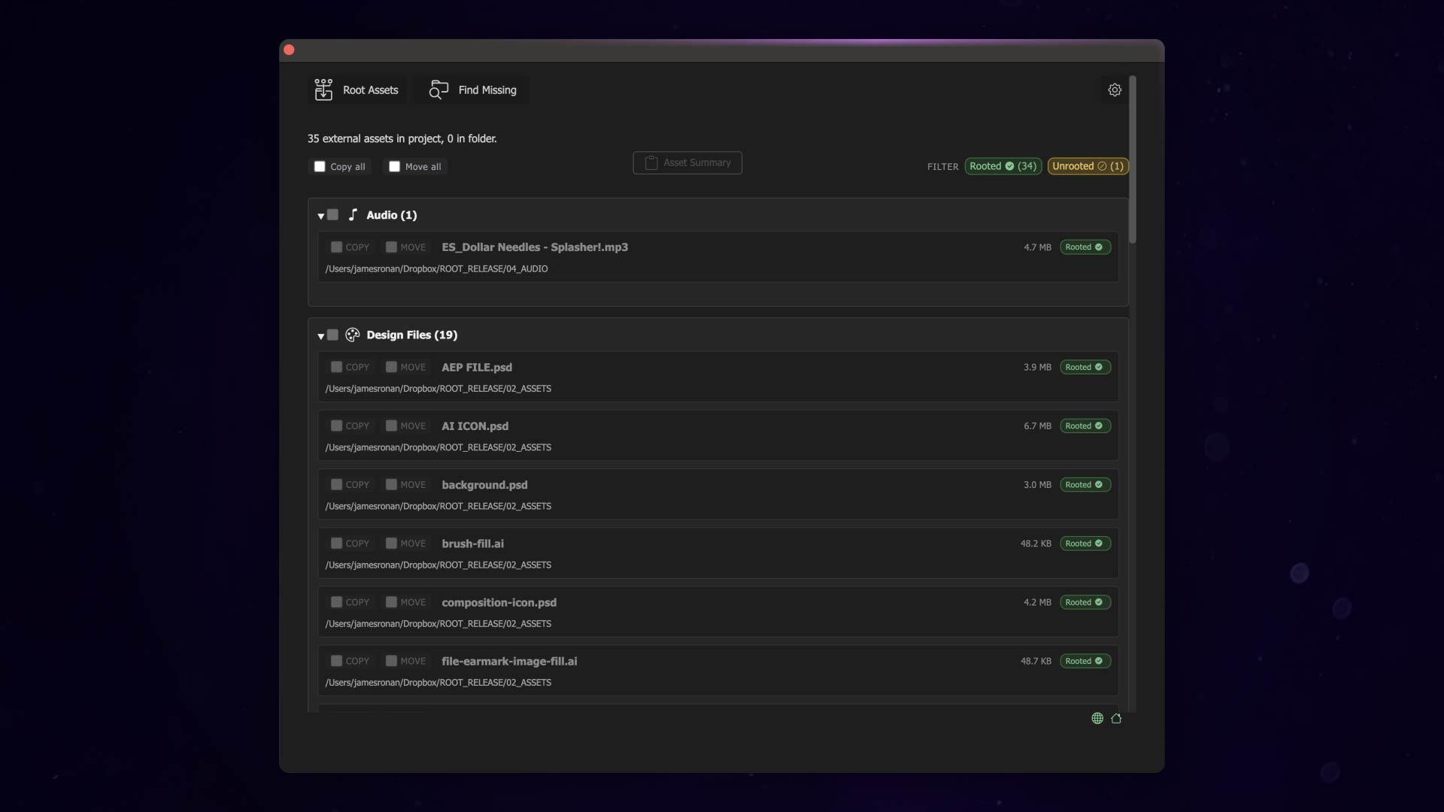Click the Audio music note icon
Viewport: 1444px width, 812px height.
point(353,215)
